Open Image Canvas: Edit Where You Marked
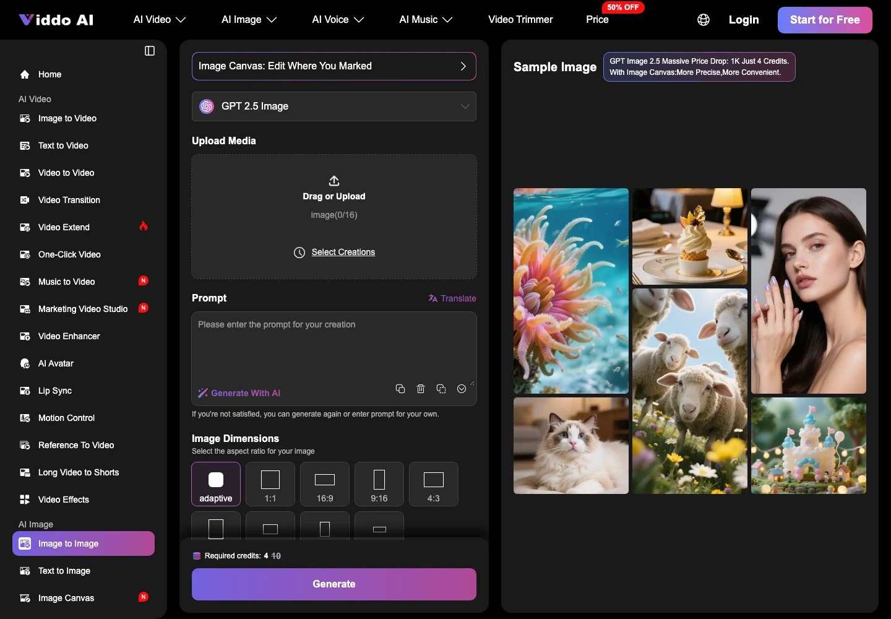This screenshot has width=891, height=619. coord(334,66)
